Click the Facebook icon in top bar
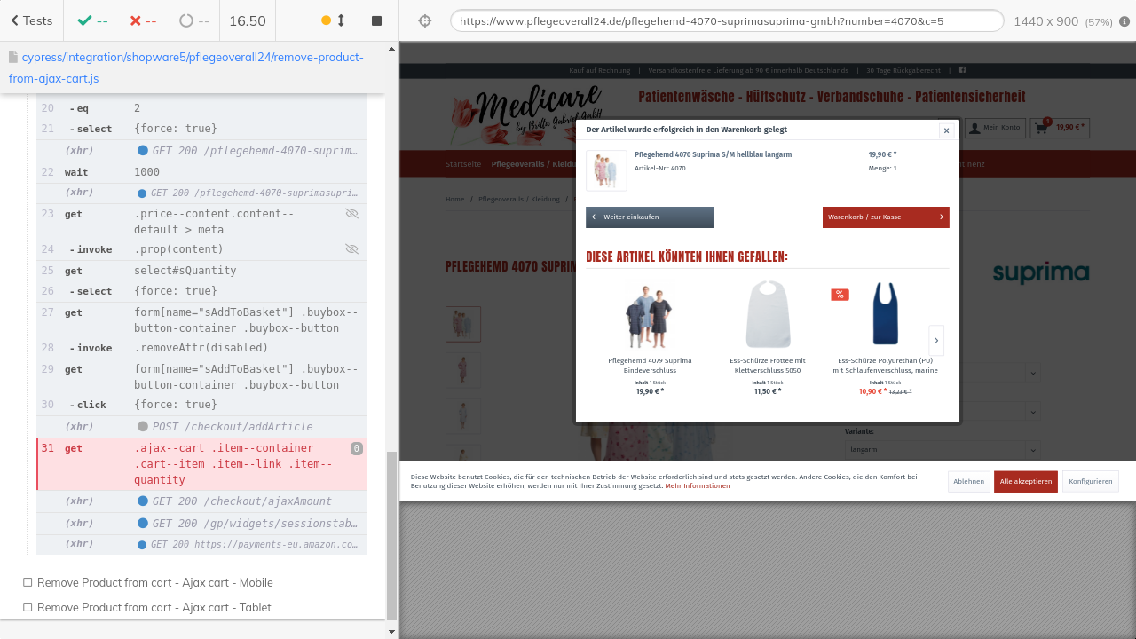1136x639 pixels. [x=962, y=70]
